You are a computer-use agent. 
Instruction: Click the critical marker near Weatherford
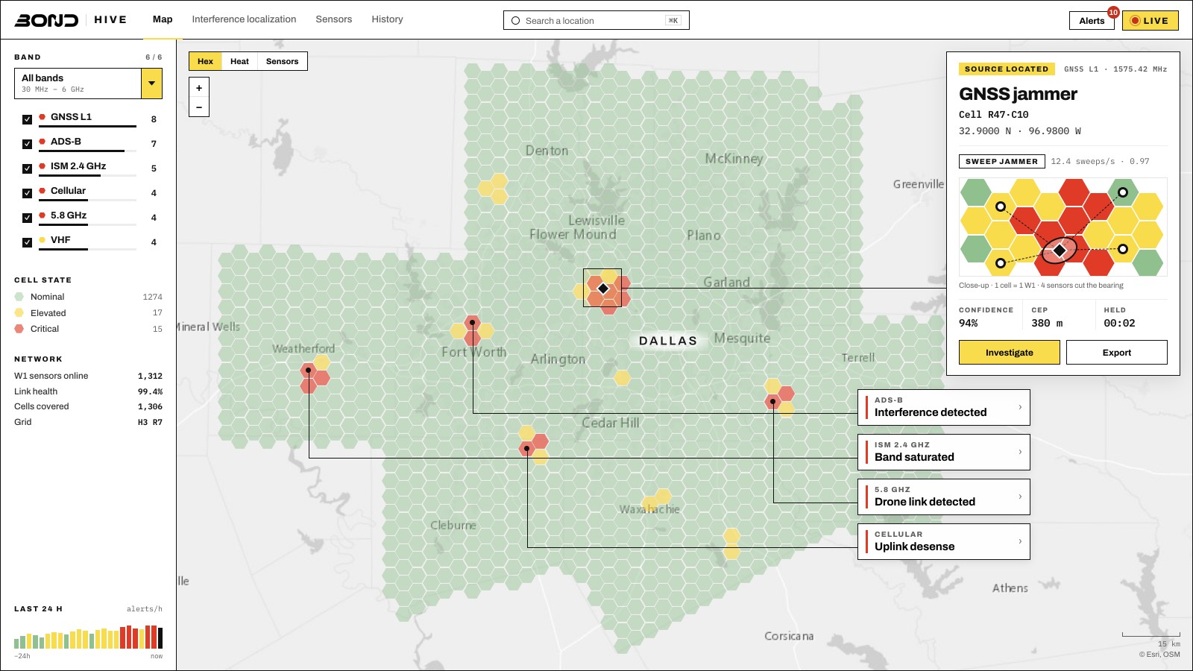click(x=308, y=370)
